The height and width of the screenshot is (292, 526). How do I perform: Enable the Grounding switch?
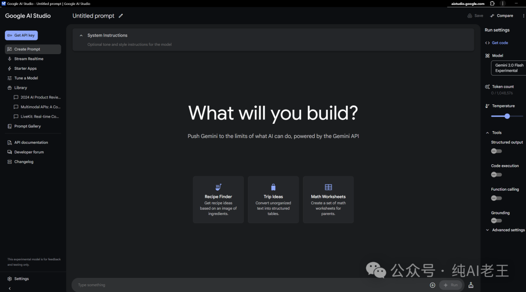(496, 220)
